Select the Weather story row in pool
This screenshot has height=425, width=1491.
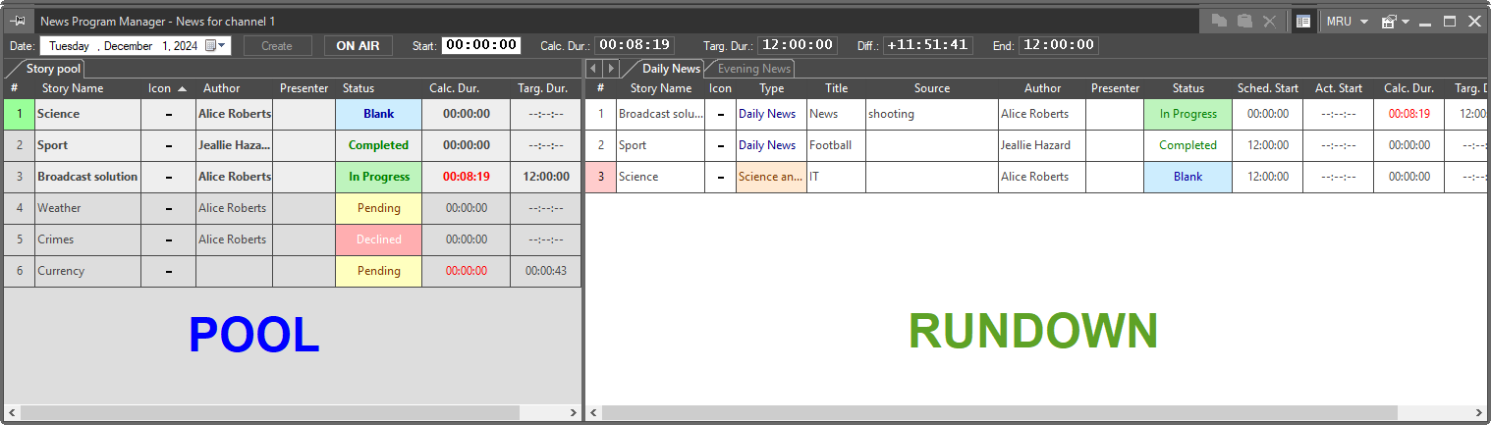pos(88,208)
